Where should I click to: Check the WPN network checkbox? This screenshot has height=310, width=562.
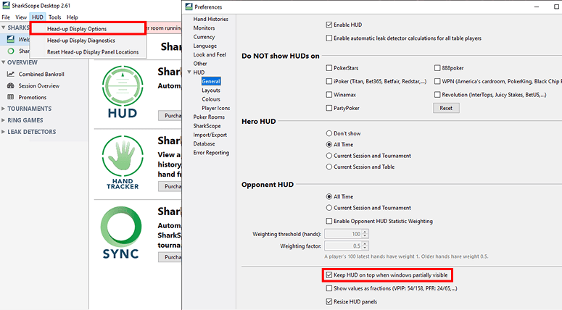437,81
